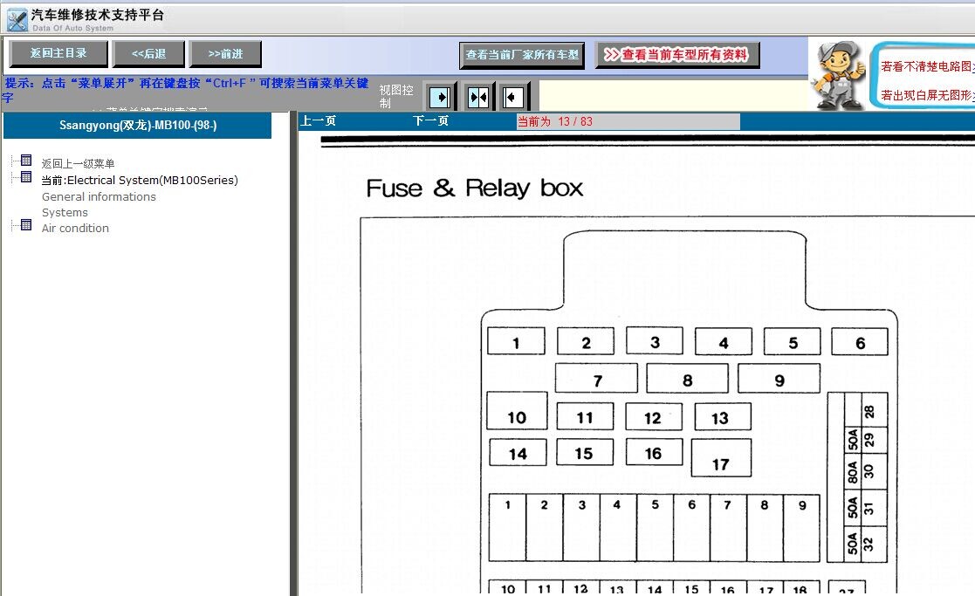Image resolution: width=975 pixels, height=596 pixels.
Task: Select 返回上一级菜单 in the tree
Action: pyautogui.click(x=78, y=163)
